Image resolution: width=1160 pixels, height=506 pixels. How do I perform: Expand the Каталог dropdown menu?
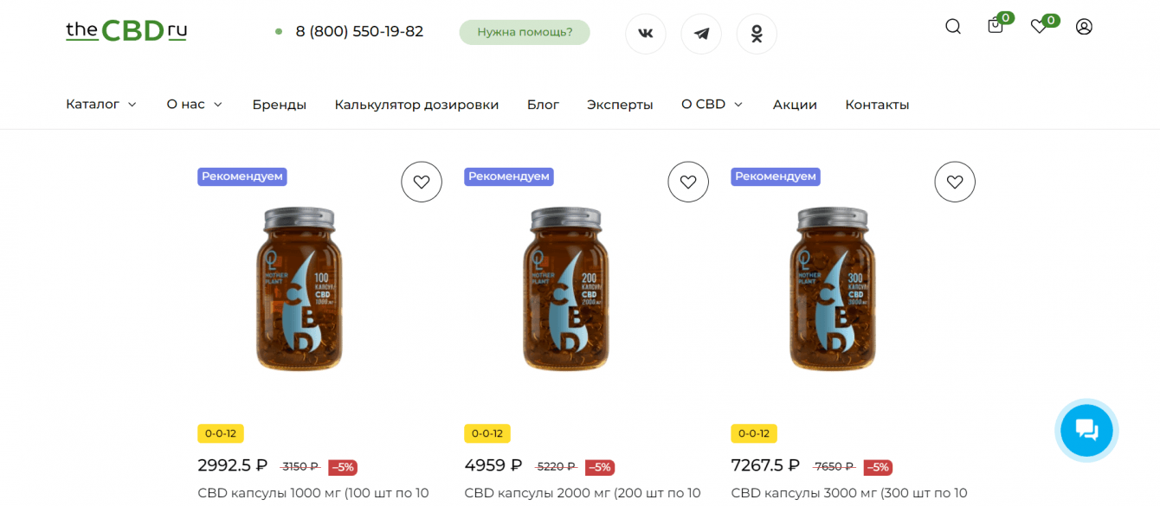click(101, 105)
